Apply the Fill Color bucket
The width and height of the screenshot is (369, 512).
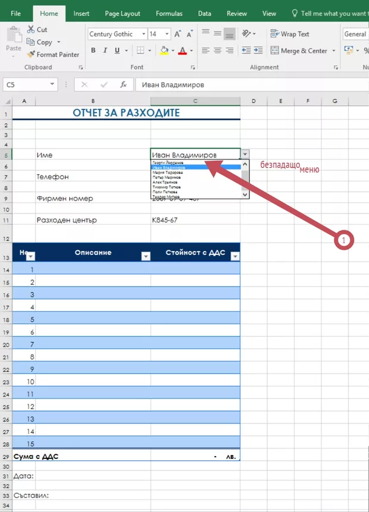[164, 51]
